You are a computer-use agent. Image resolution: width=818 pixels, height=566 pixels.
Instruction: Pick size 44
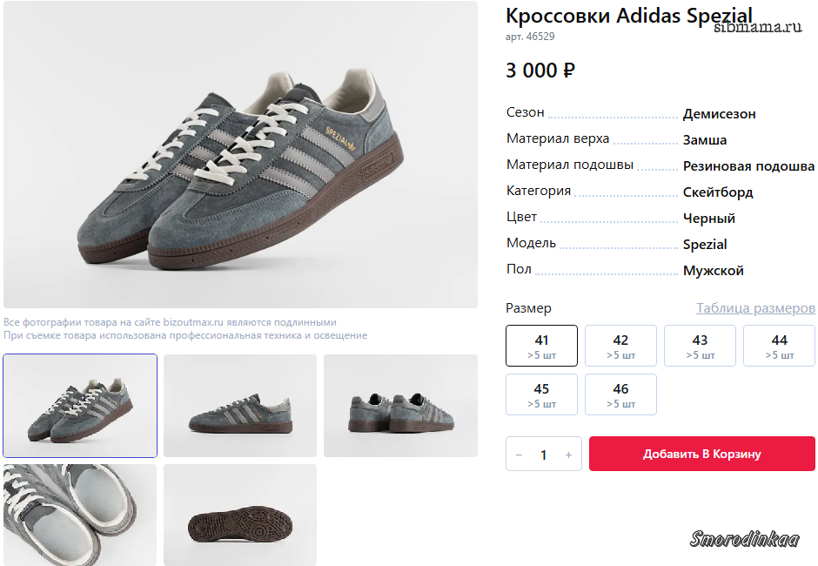coord(779,346)
